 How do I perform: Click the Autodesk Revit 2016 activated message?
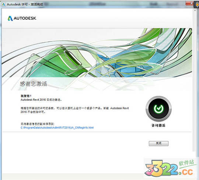pos(41,100)
